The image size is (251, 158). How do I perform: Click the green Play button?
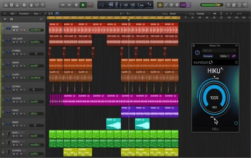[83, 5]
